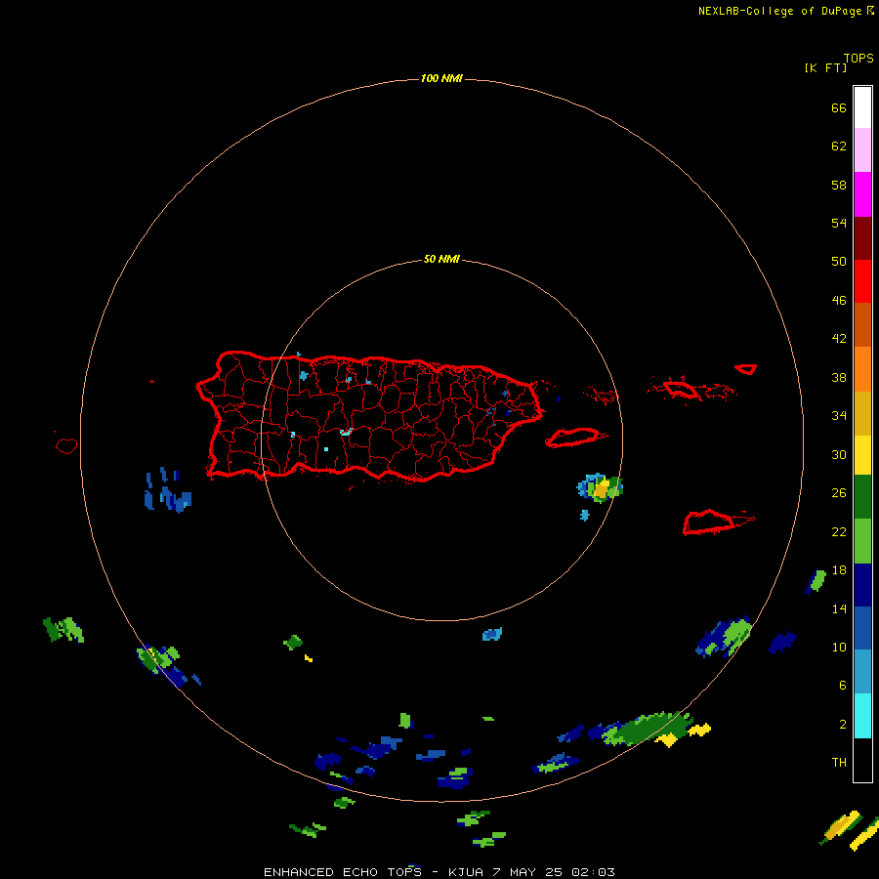Click the bright red legend swatch
Viewport: 879px width, 879px height.
pyautogui.click(x=862, y=281)
